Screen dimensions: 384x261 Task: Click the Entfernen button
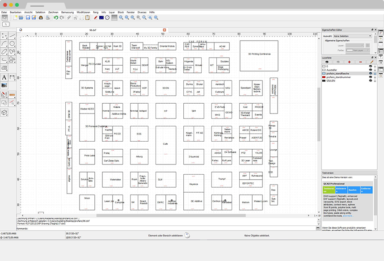[367, 190]
